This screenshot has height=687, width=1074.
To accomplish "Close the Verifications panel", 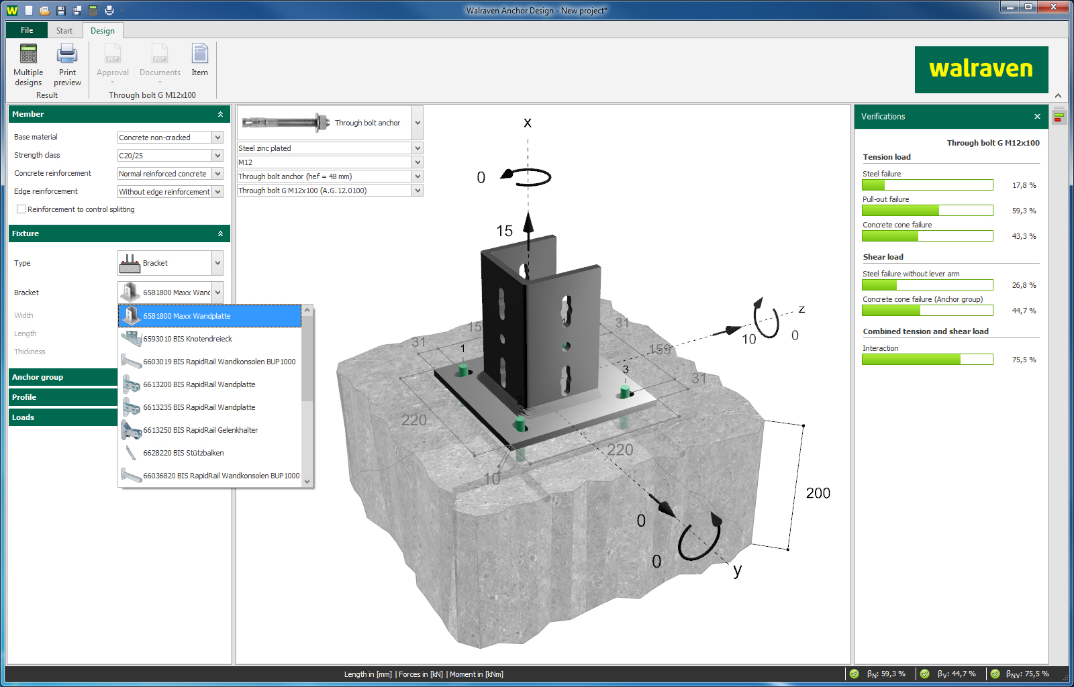I will pos(1037,117).
